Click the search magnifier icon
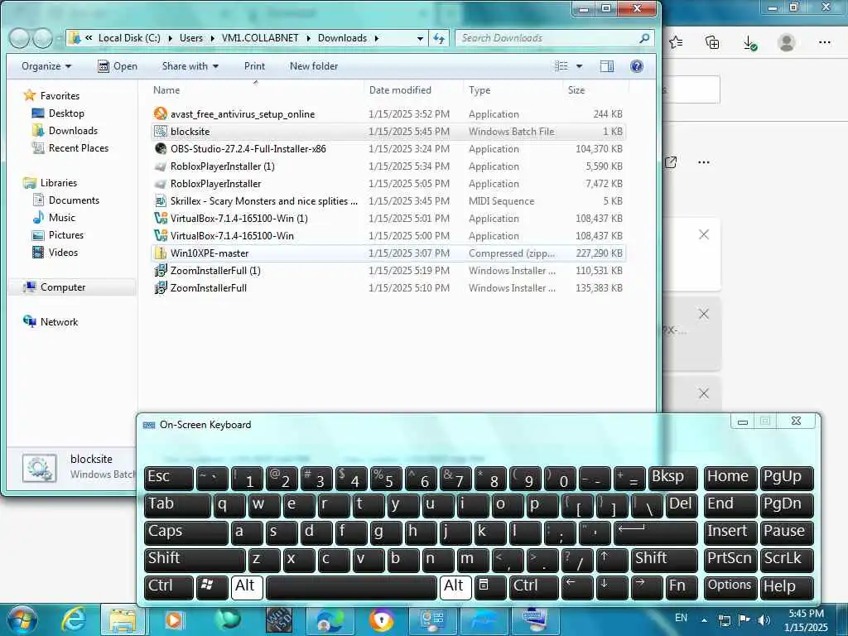 coord(643,38)
